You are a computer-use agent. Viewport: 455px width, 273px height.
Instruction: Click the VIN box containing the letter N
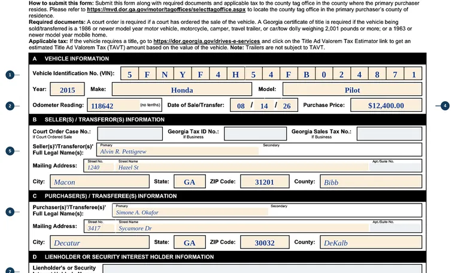(165, 74)
